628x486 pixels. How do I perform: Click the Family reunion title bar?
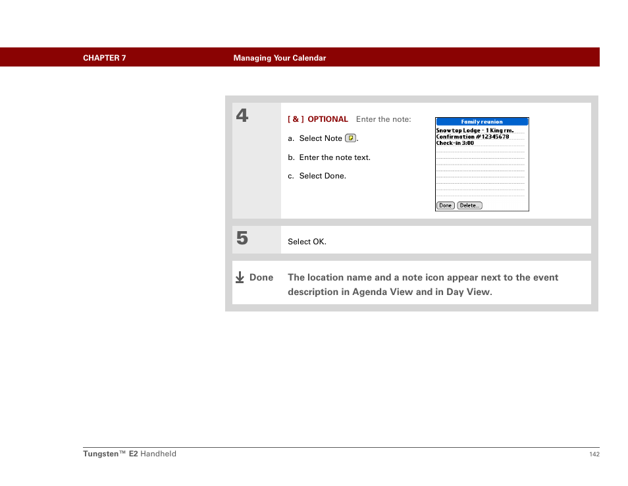pos(482,122)
